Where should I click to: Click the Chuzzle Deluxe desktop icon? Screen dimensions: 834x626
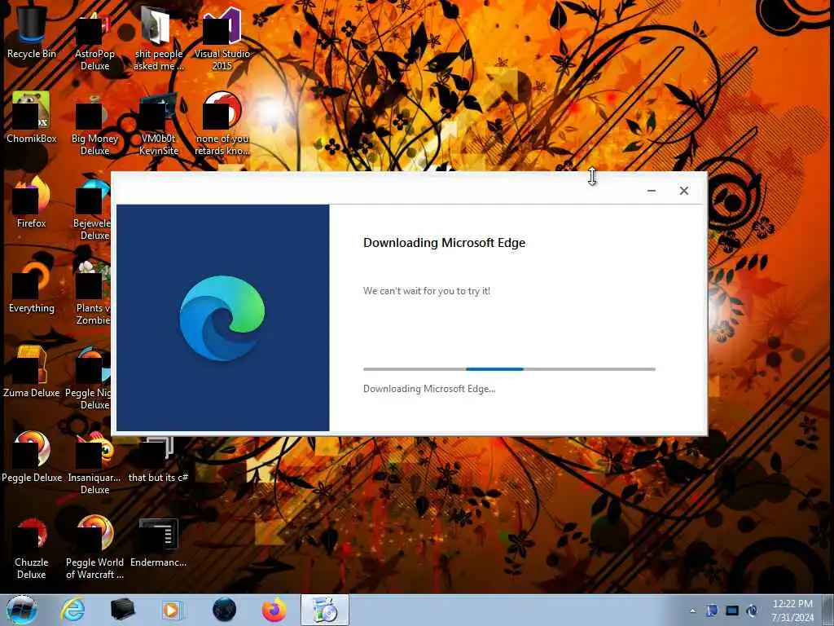pyautogui.click(x=32, y=549)
